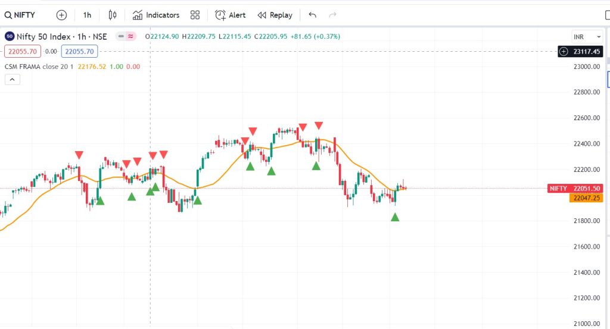Click the Nifty 50 logo icon
The width and height of the screenshot is (610, 329).
click(10, 36)
